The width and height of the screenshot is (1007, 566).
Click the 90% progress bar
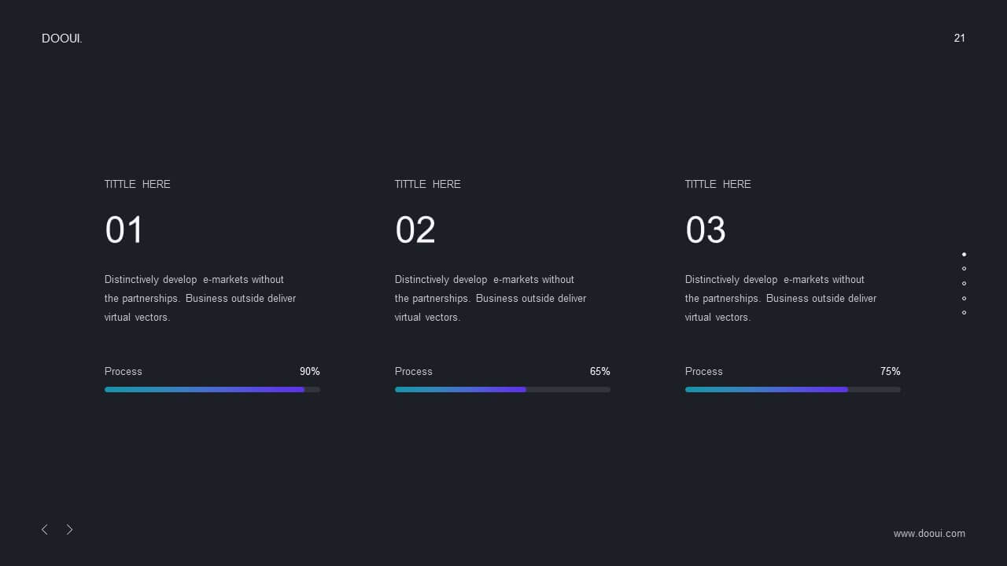[x=212, y=389]
